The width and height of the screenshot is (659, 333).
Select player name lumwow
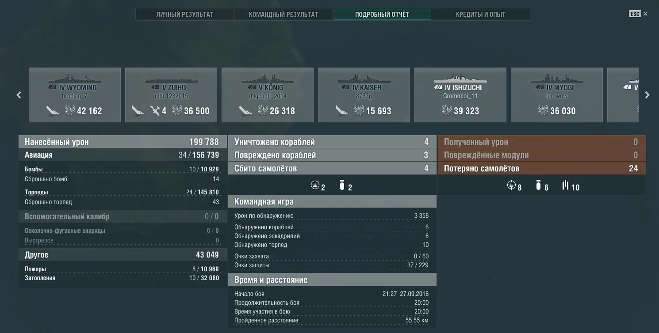557,96
